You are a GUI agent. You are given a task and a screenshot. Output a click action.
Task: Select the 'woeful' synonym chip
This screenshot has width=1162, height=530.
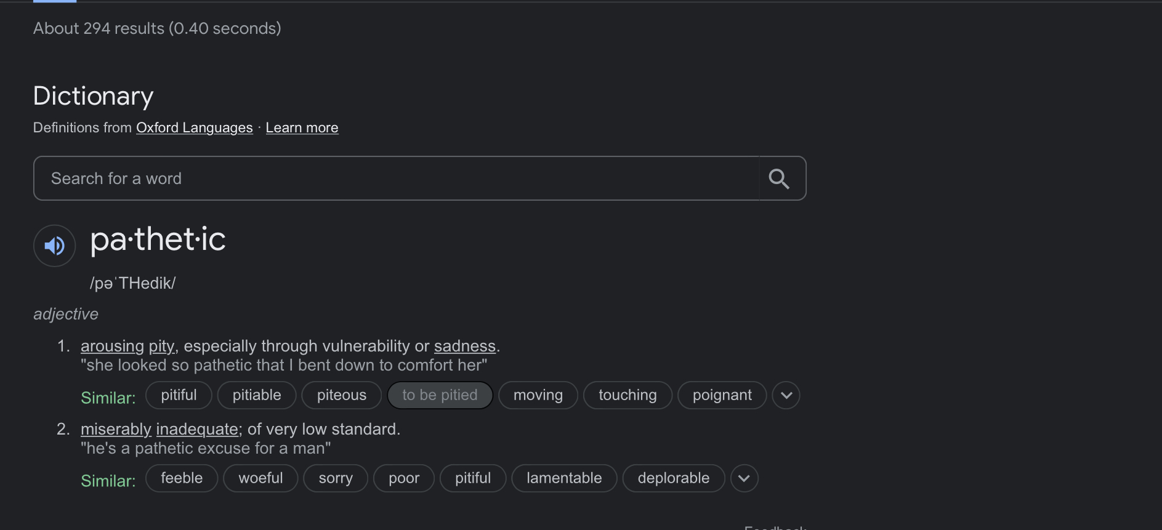tap(260, 478)
